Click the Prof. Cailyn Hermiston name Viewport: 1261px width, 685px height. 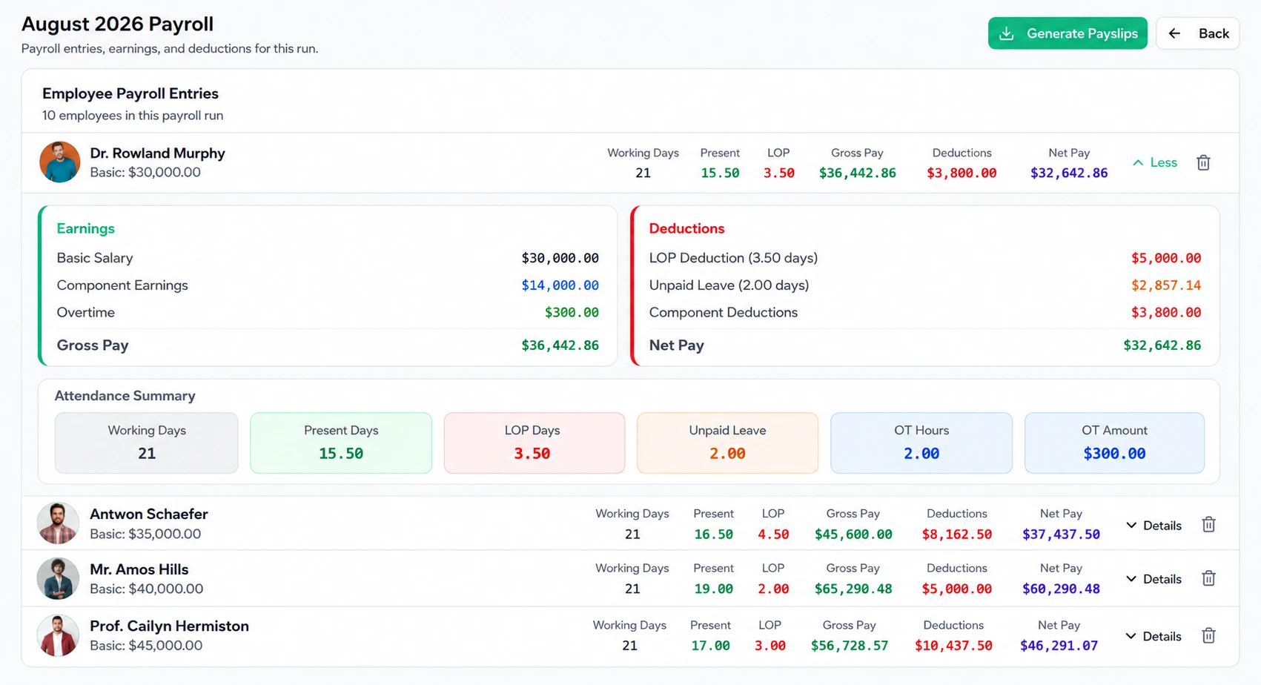(169, 626)
